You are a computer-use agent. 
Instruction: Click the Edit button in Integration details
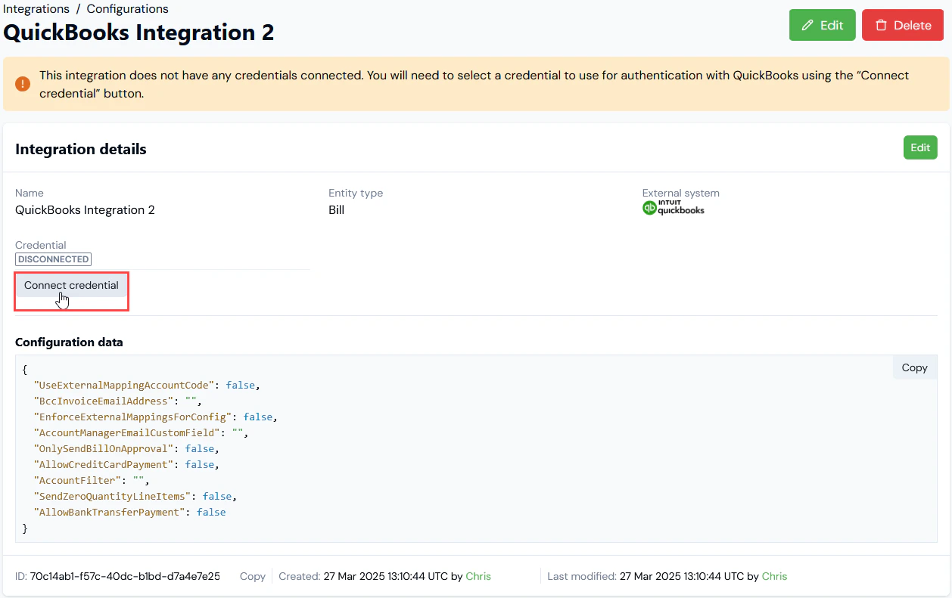point(920,147)
